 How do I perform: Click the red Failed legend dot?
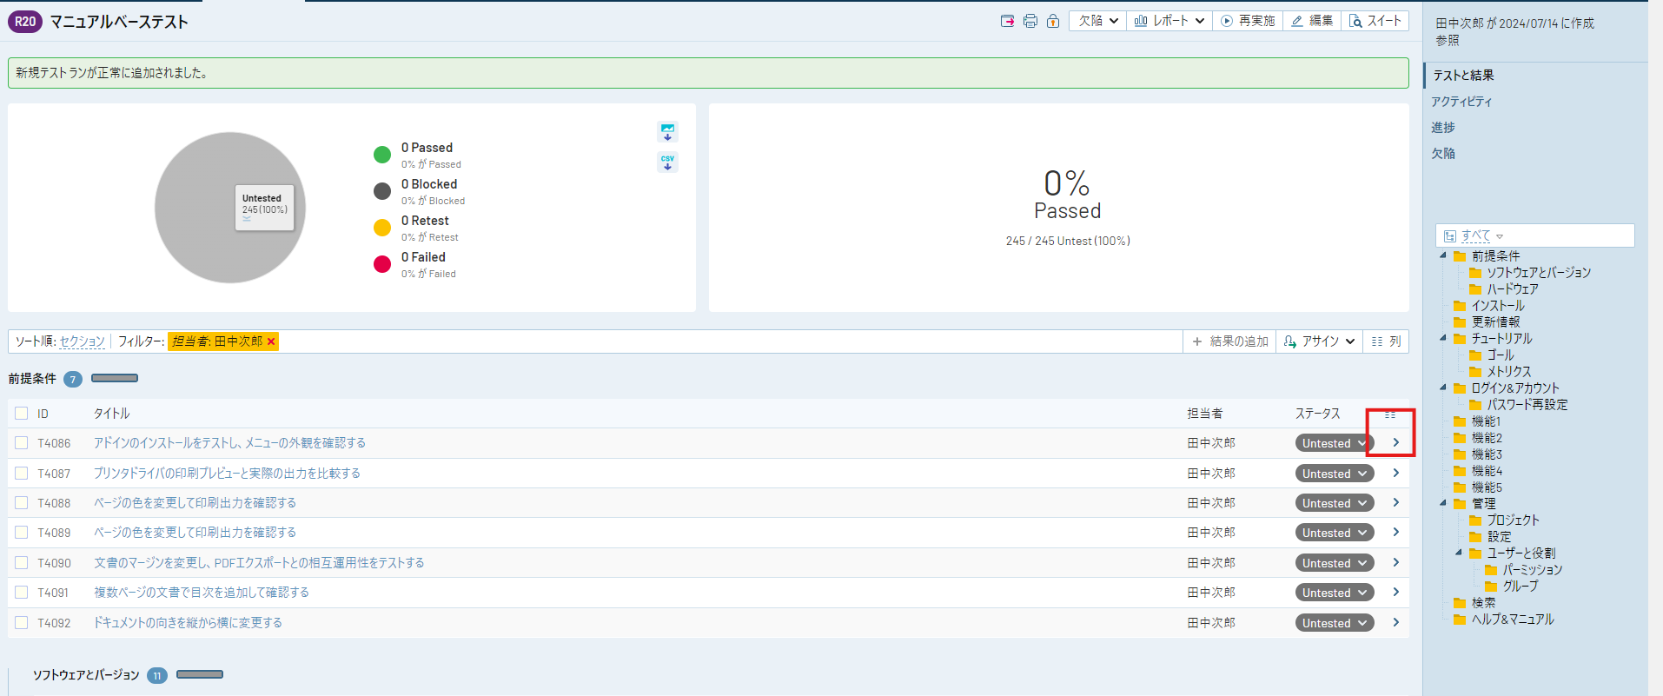click(382, 264)
